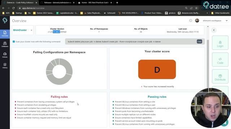Click the user avatar picture
This screenshot has width=231, height=129.
[197, 21]
